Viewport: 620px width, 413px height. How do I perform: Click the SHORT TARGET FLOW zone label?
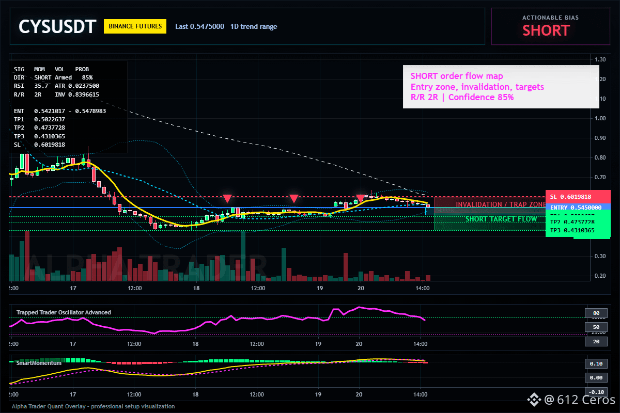pyautogui.click(x=501, y=219)
